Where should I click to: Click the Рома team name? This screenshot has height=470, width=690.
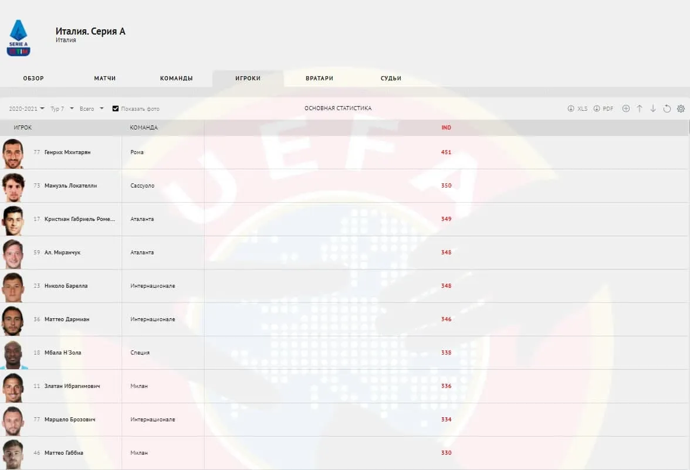[x=137, y=152]
